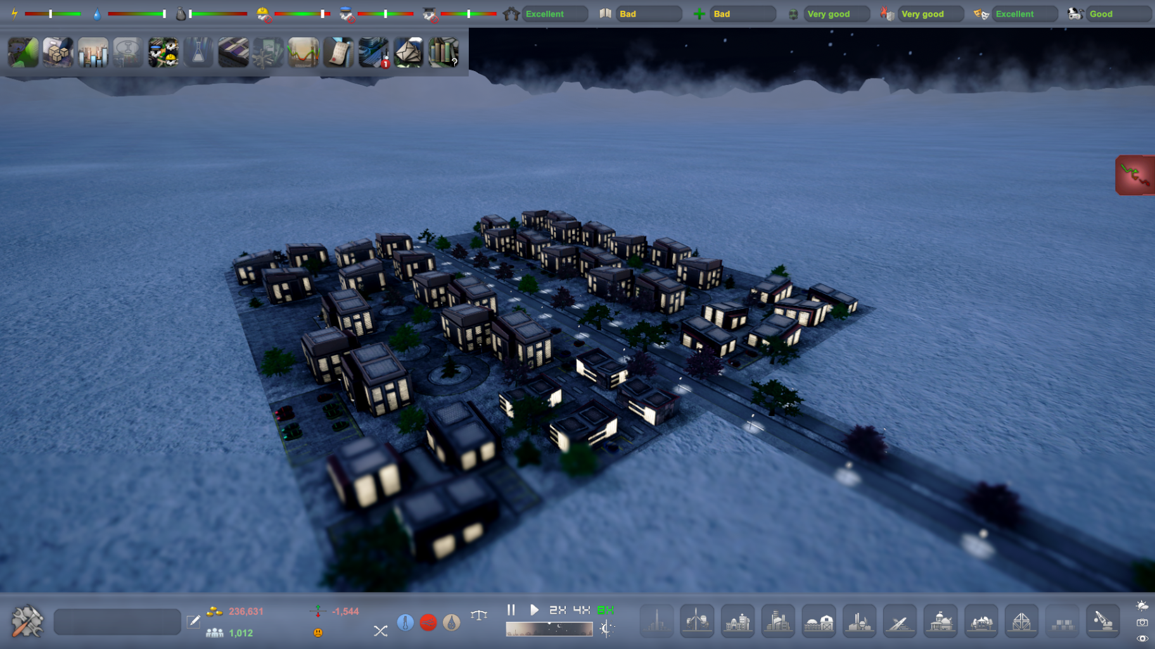1155x649 pixels.
Task: Open the road network and money panel
Action: [x=269, y=52]
